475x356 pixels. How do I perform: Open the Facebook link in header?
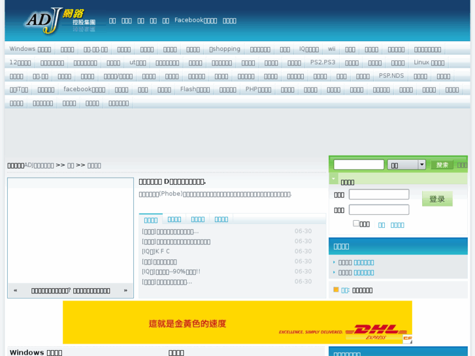pos(196,21)
